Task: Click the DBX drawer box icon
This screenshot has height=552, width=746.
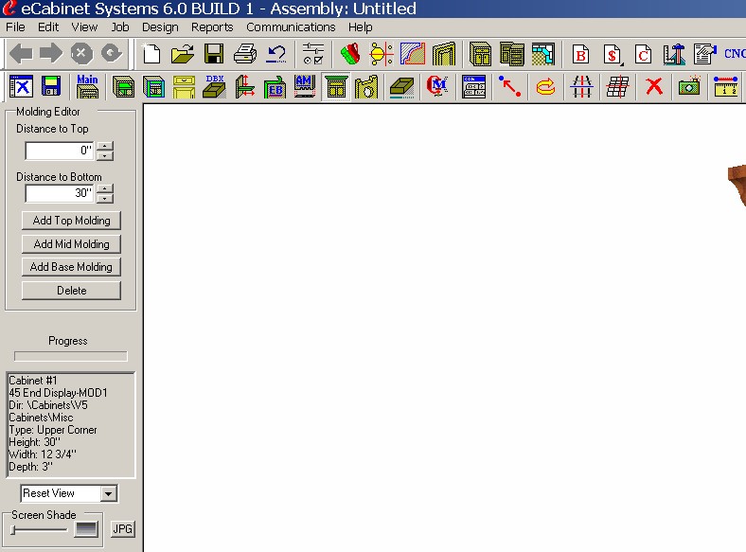Action: (x=214, y=86)
